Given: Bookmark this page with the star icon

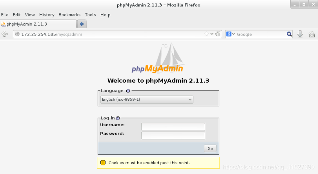Looking at the screenshot, I should (x=206, y=34).
